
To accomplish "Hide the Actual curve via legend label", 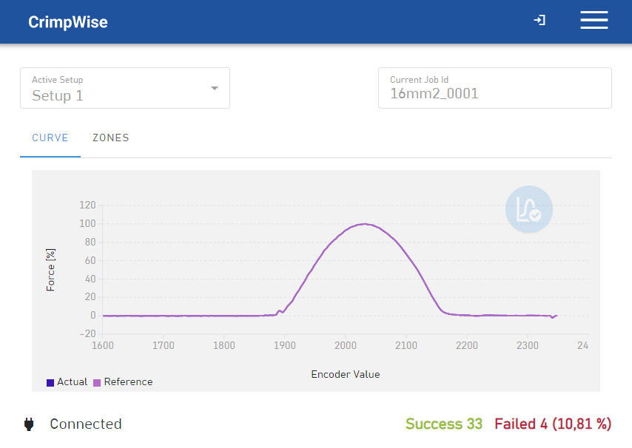I will coord(72,382).
